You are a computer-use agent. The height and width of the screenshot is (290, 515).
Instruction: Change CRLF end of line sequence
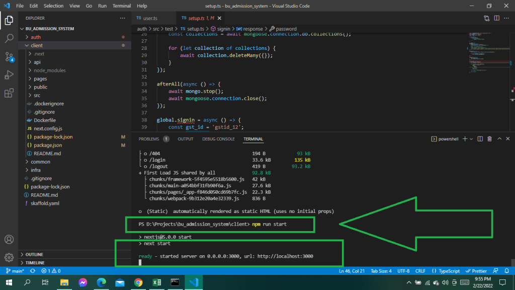[x=420, y=271]
